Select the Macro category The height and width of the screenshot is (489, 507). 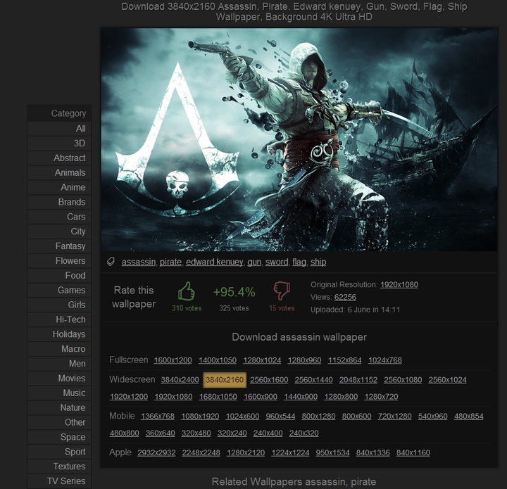point(59,349)
